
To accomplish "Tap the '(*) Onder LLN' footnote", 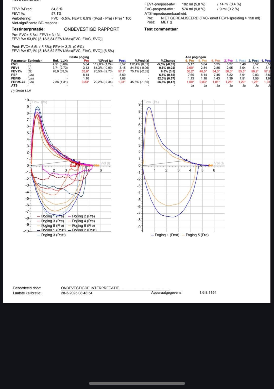I will click(21, 91).
